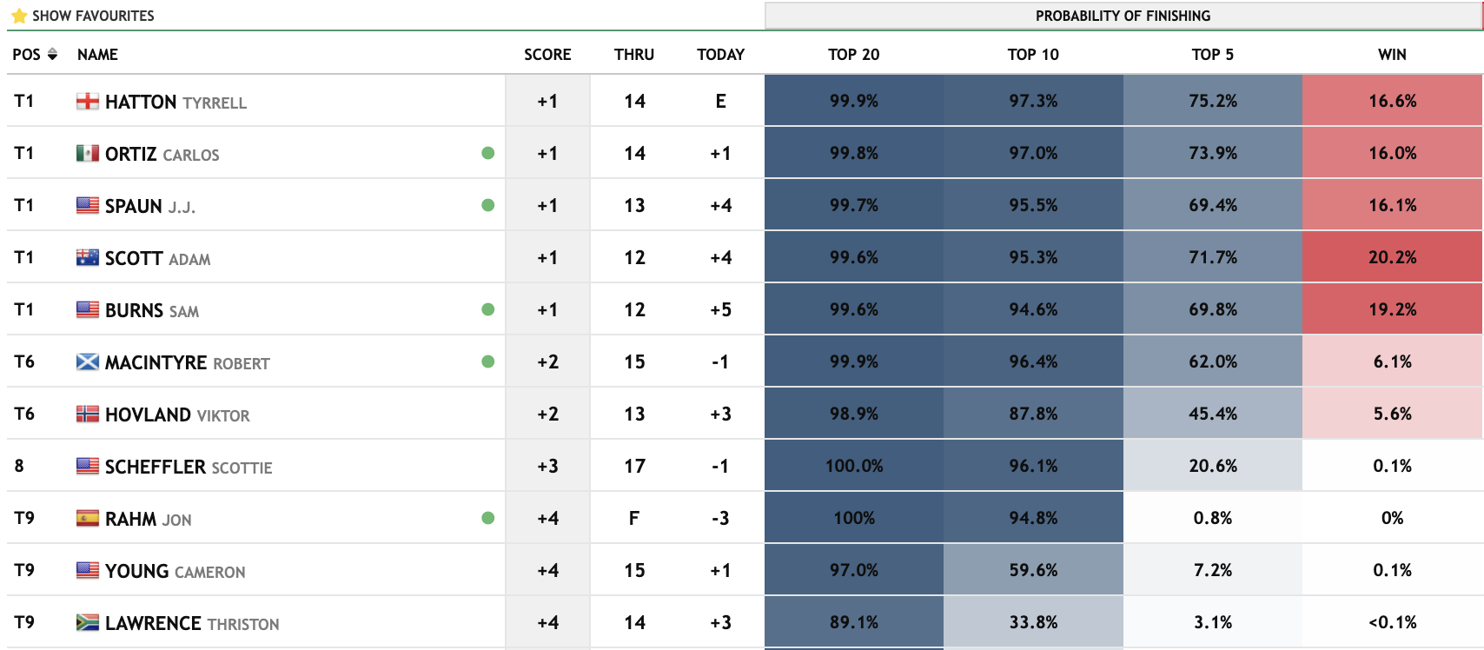
Task: Open Hatton Tyrrell player name link
Action: pyautogui.click(x=176, y=102)
